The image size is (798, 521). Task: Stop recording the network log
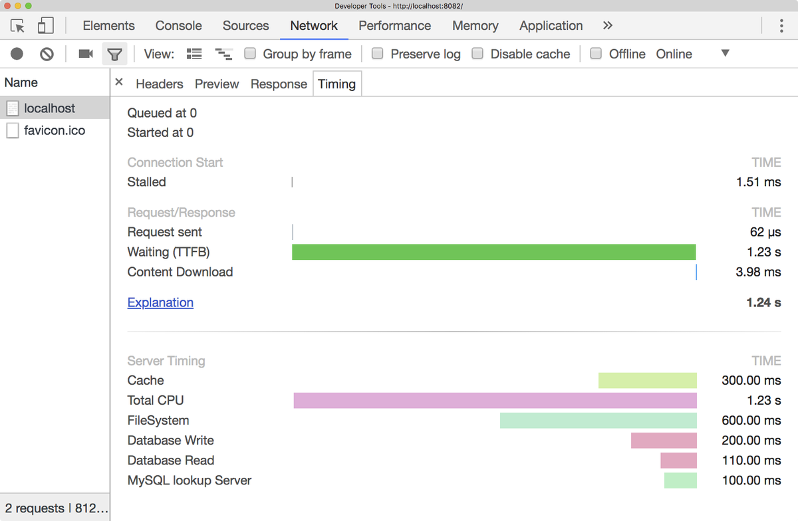(17, 54)
